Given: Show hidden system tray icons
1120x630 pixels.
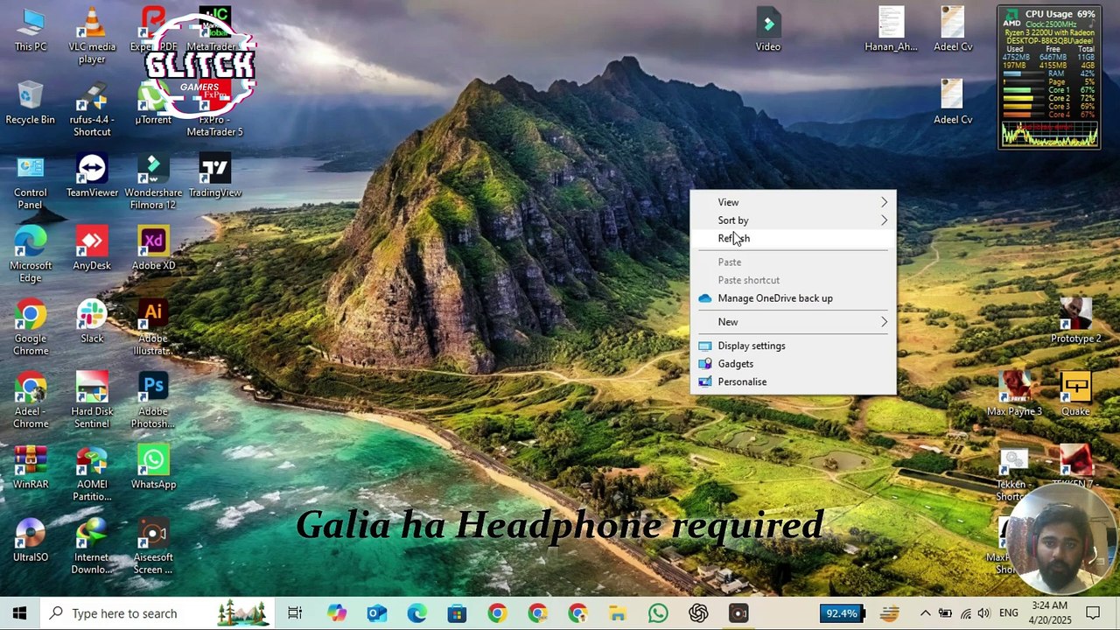Looking at the screenshot, I should point(925,613).
